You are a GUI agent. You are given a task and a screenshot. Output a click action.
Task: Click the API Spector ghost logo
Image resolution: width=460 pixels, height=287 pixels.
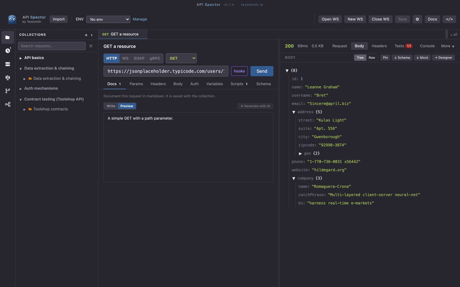coord(12,19)
